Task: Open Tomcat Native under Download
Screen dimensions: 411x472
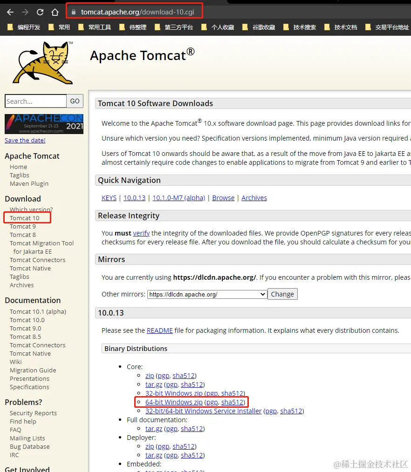Action: click(30, 268)
